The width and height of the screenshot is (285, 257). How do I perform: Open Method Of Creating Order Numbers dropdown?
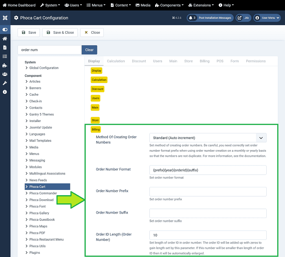[x=208, y=138]
